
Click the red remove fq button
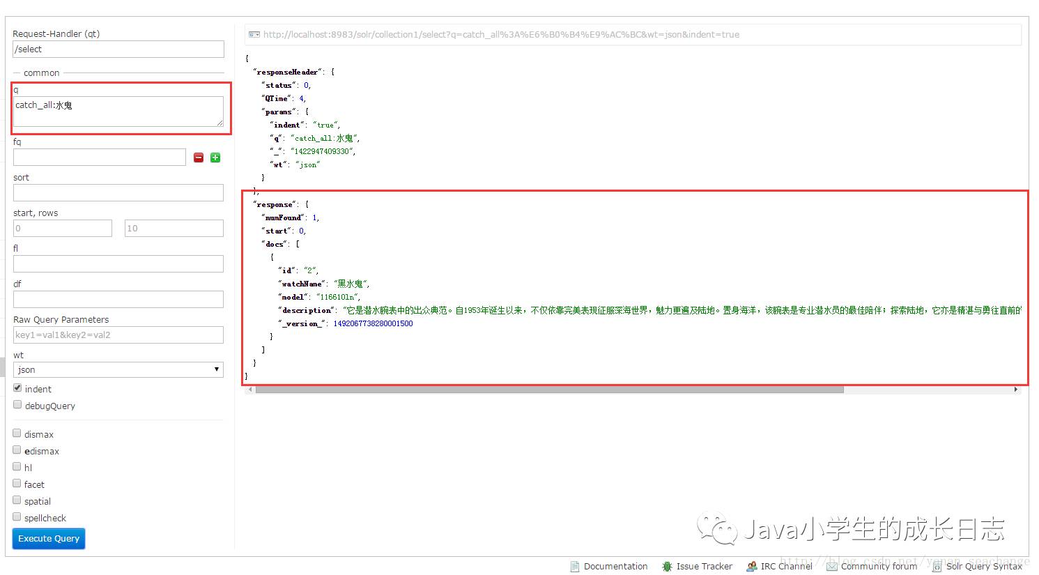pyautogui.click(x=199, y=158)
